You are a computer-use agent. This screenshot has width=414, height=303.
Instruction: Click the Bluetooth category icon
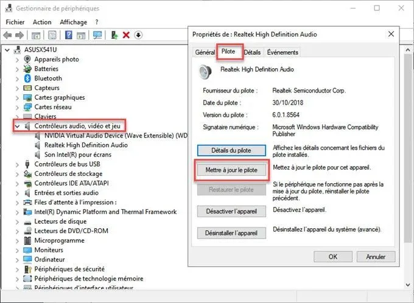pyautogui.click(x=27, y=78)
